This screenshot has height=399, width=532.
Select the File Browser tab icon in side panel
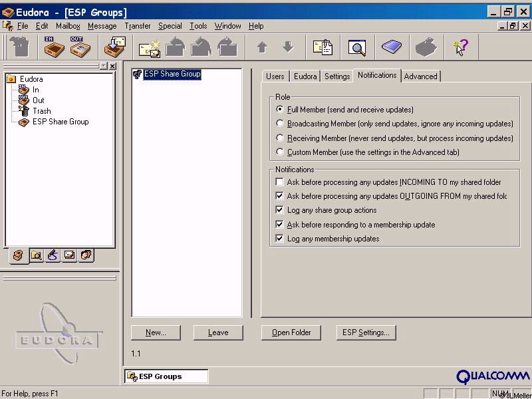(37, 255)
